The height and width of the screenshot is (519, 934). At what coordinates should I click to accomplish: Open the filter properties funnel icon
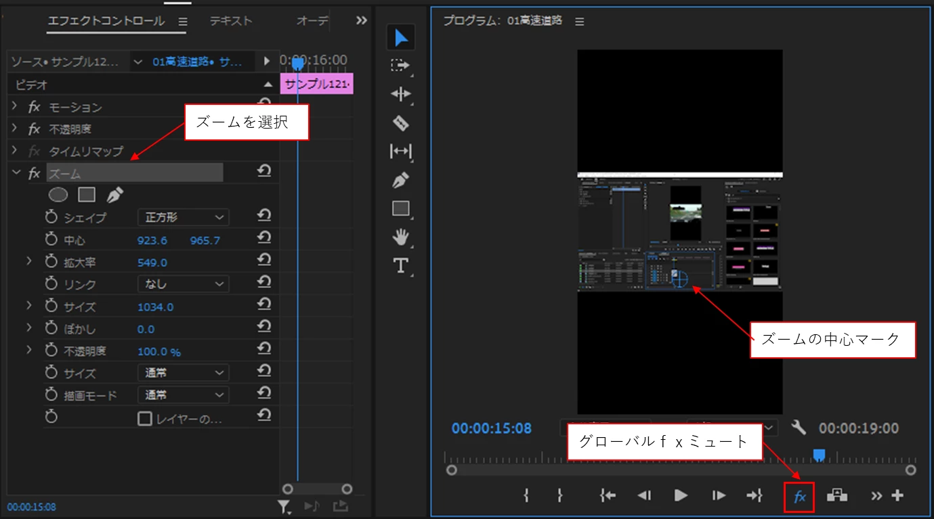point(284,505)
